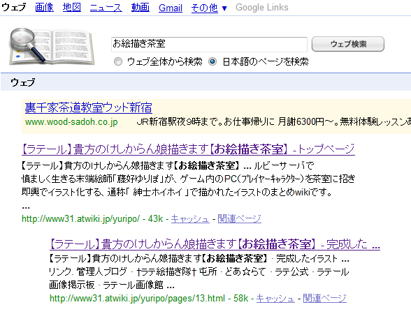Screen dimensions: 411x314
Task: Select 日本語のページを検索 radio button
Action: (212, 61)
